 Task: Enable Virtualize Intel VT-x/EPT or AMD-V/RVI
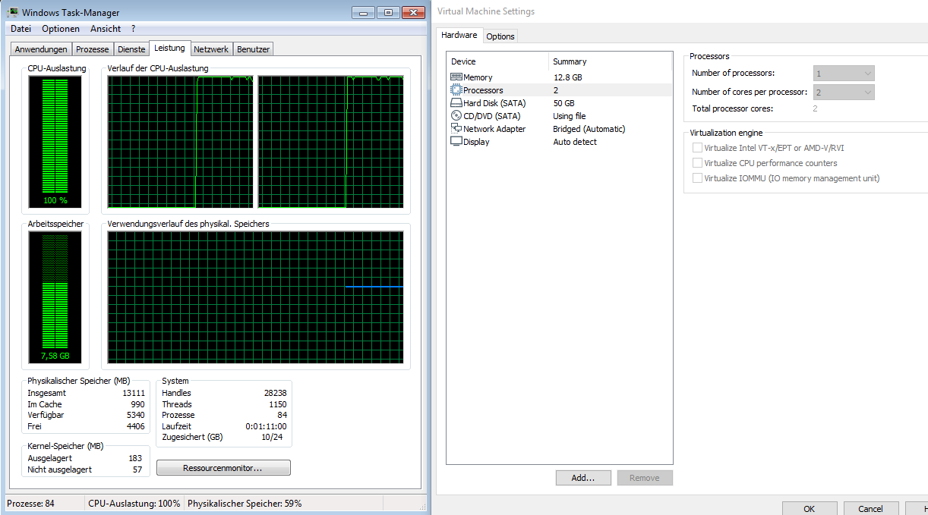click(x=697, y=148)
